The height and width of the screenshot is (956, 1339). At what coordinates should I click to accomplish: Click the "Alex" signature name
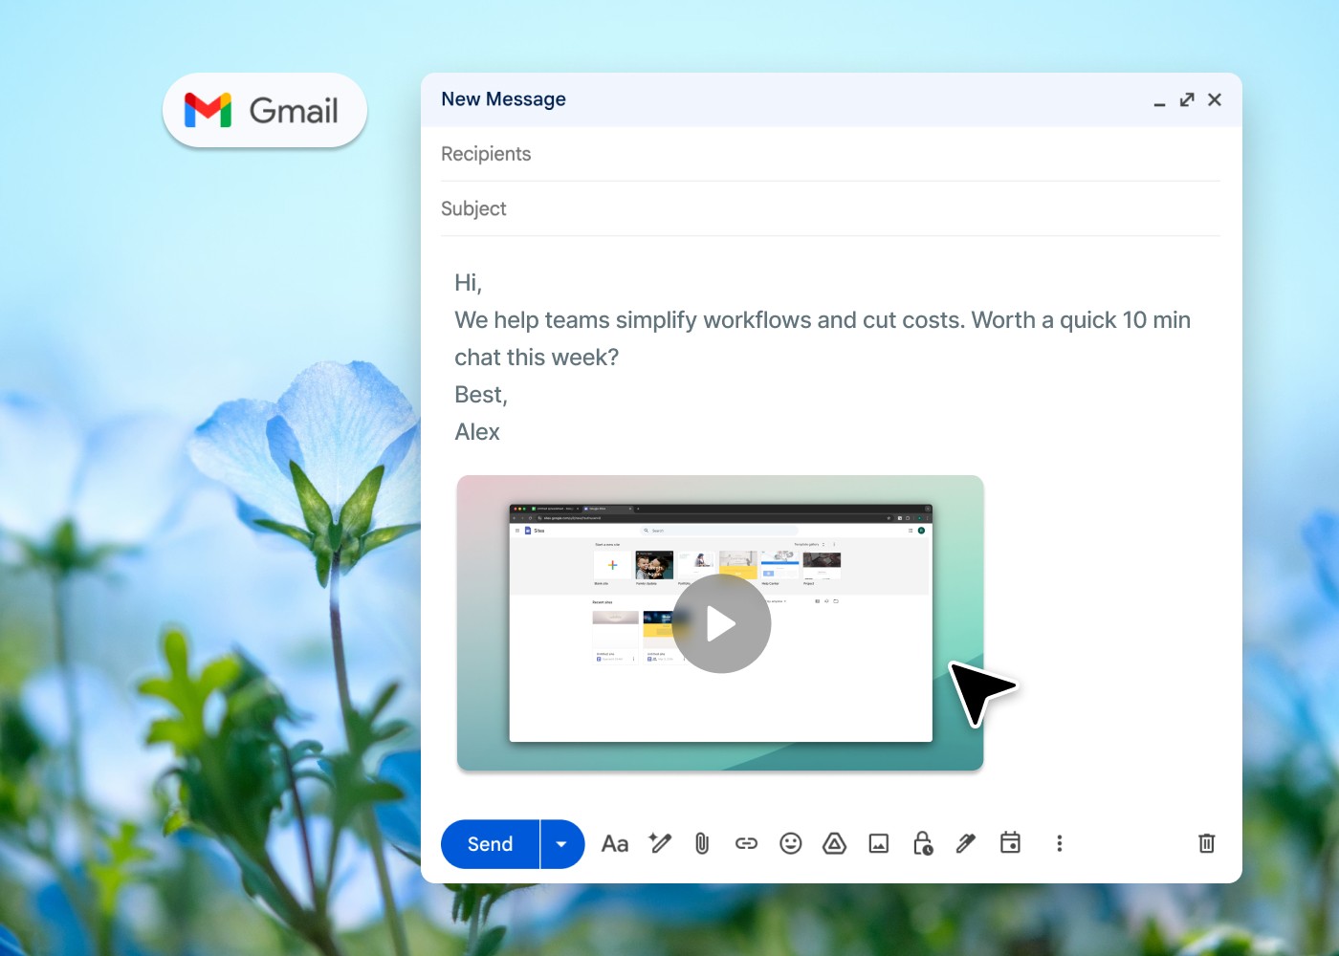coord(477,432)
